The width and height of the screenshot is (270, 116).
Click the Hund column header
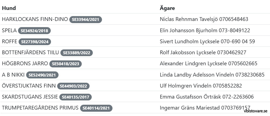pos(9,8)
